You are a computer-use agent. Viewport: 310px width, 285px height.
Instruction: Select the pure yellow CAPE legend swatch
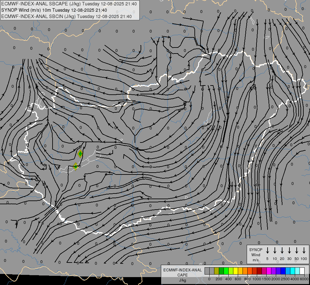click(236, 271)
